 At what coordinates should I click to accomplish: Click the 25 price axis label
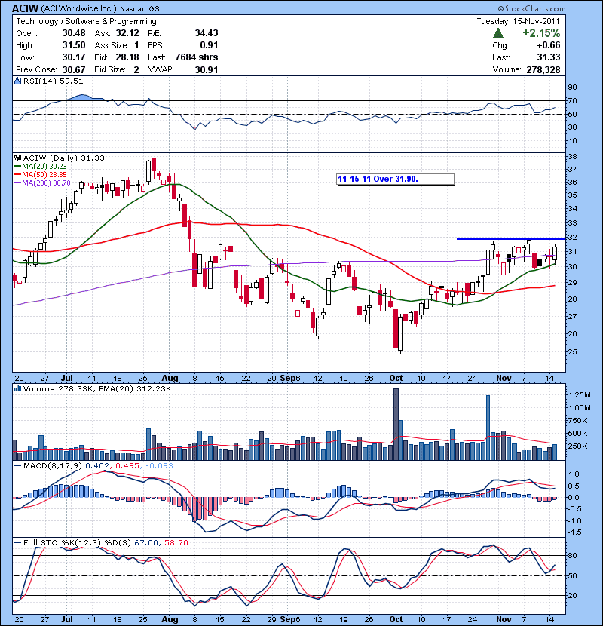coord(572,351)
